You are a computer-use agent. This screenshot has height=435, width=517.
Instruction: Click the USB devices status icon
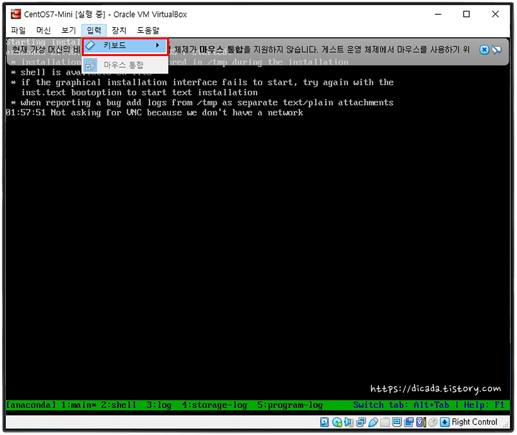[373, 422]
